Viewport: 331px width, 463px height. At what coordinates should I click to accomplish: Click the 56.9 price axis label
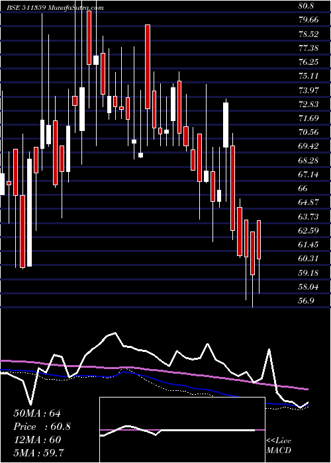pos(306,300)
